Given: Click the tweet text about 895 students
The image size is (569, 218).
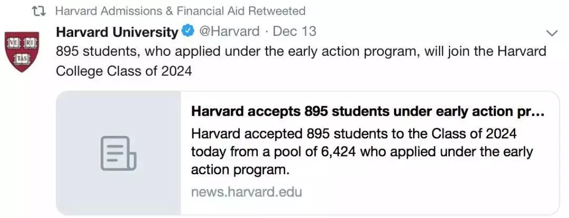Looking at the screenshot, I should click(301, 61).
